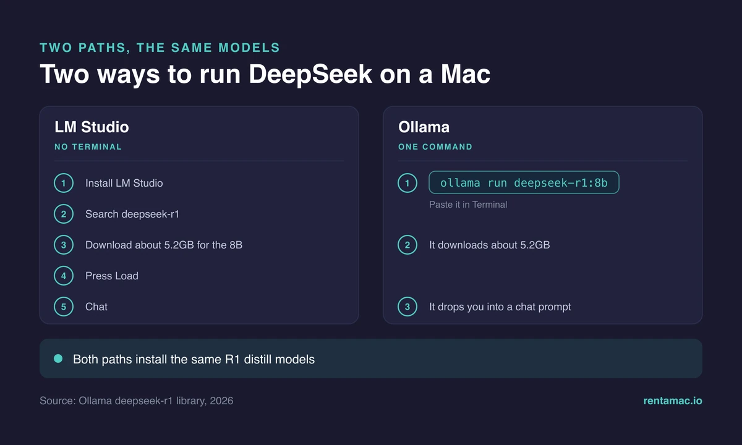Click the 'Source: Ollama deepseek-r1 library, 2026' line
Screen dimensions: 742x445
(x=137, y=400)
